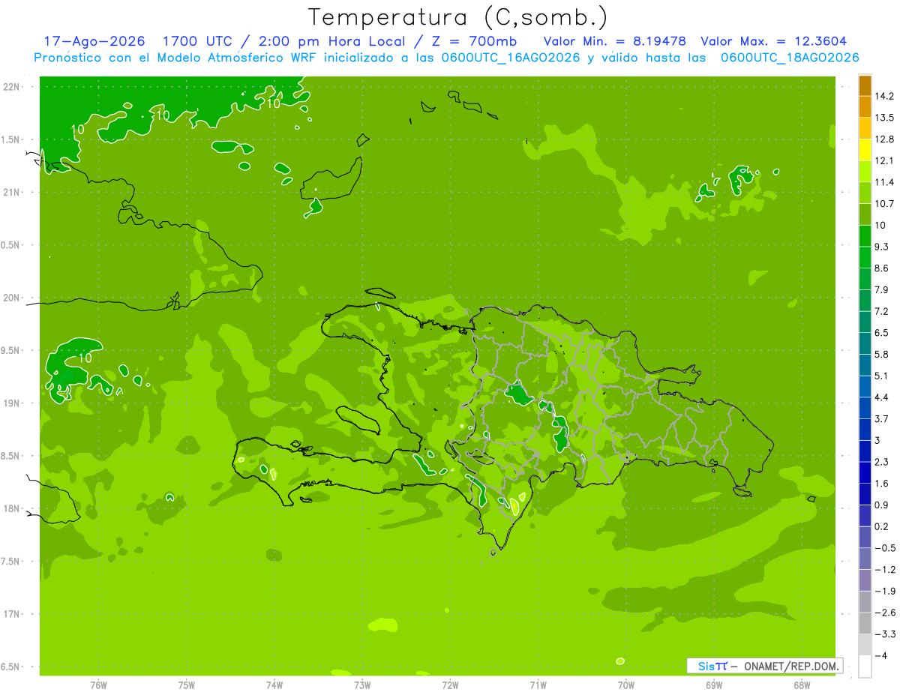Click the "-1.2" colorbar label

point(885,570)
